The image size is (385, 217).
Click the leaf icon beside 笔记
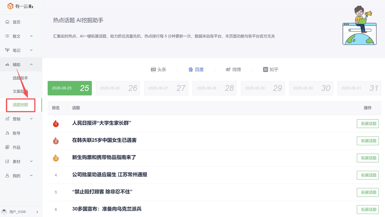[7, 50]
